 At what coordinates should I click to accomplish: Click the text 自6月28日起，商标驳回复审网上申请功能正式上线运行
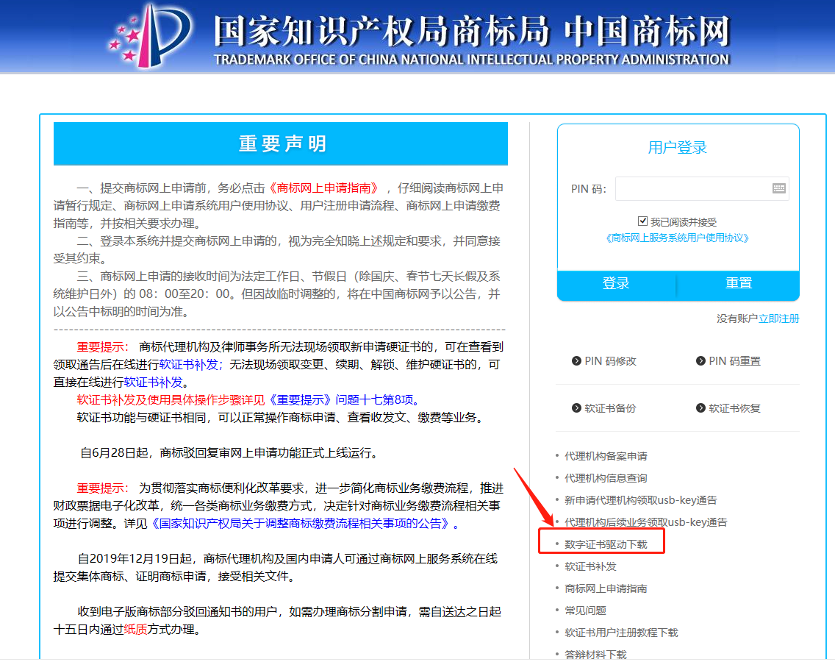pos(229,453)
